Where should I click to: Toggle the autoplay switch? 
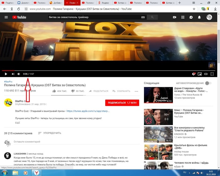(x=207, y=83)
